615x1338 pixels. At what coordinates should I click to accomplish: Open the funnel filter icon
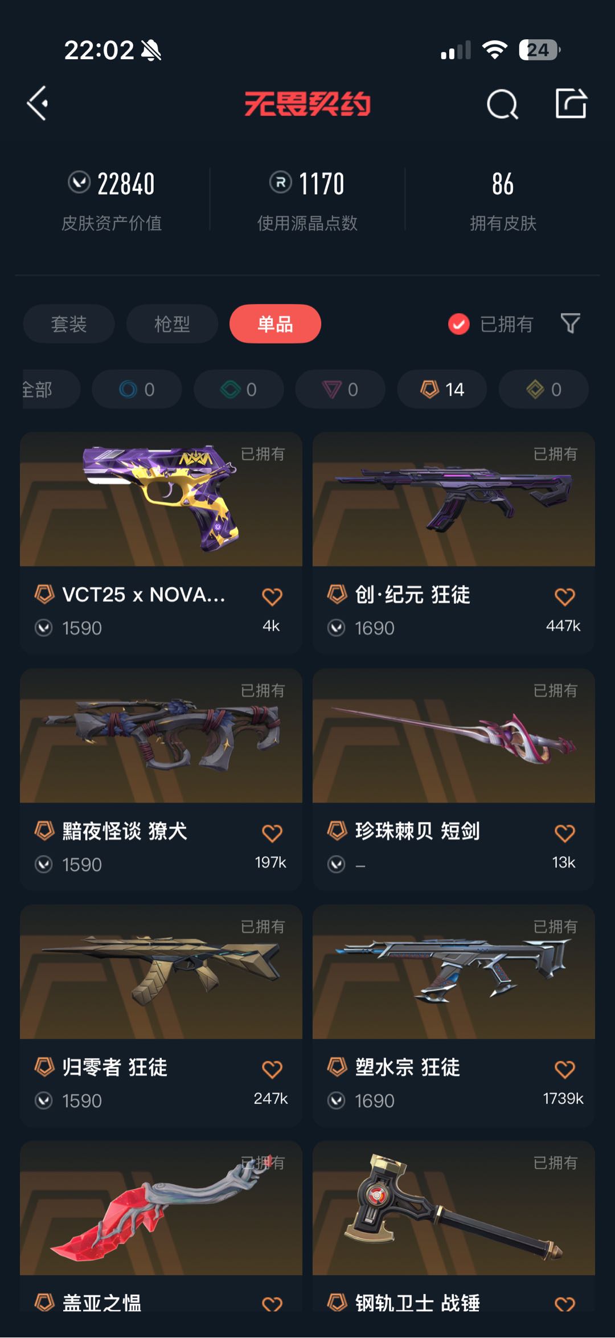coord(570,324)
